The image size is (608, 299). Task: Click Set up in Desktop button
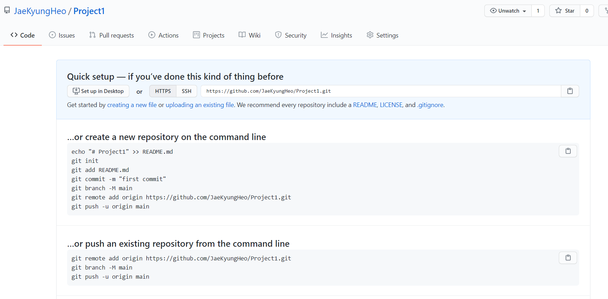pos(98,91)
